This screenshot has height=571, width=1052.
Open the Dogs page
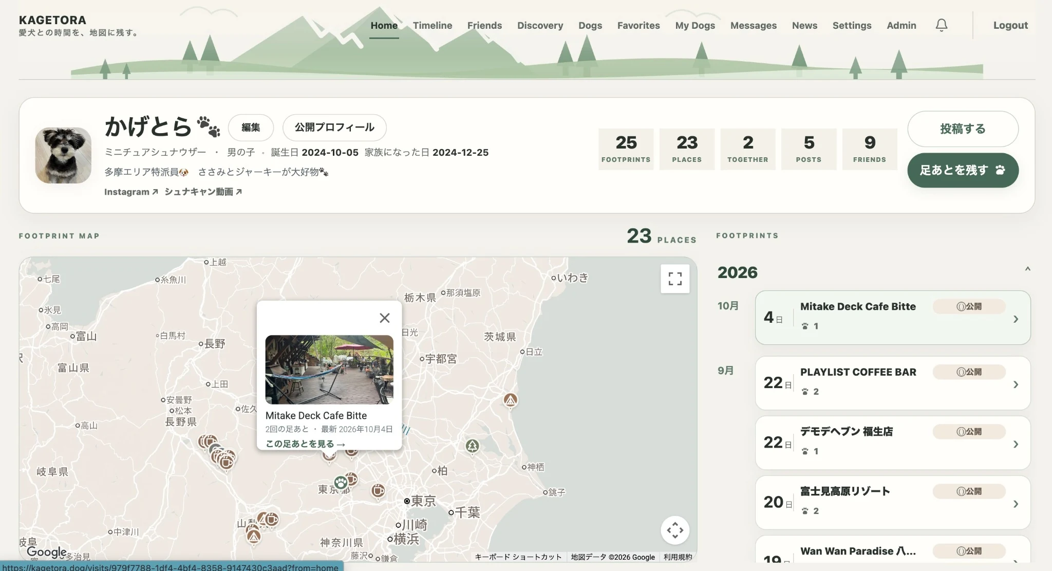[590, 25]
